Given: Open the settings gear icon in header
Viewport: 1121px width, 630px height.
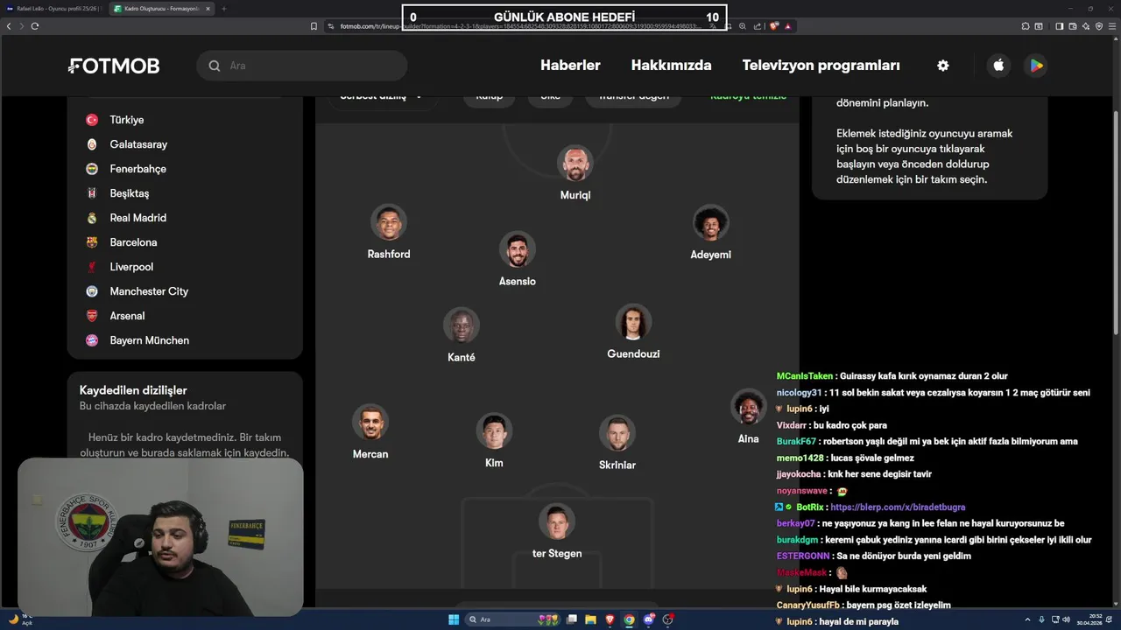Looking at the screenshot, I should click(x=943, y=66).
